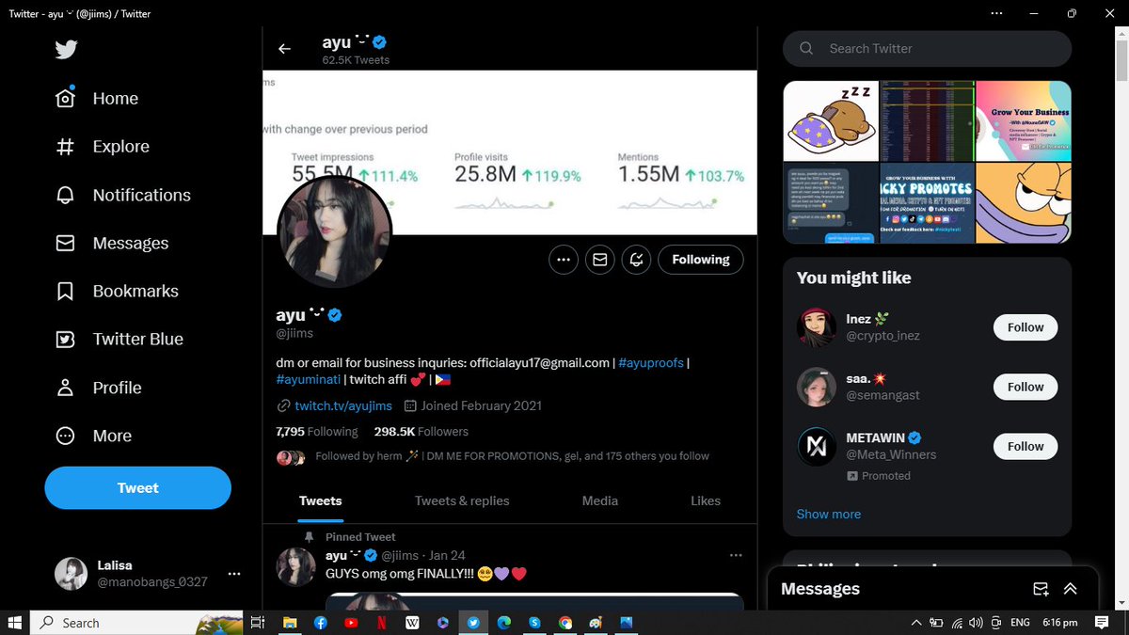This screenshot has height=635, width=1129.
Task: Click the Twitter bird logo in the sidebar
Action: [x=66, y=49]
